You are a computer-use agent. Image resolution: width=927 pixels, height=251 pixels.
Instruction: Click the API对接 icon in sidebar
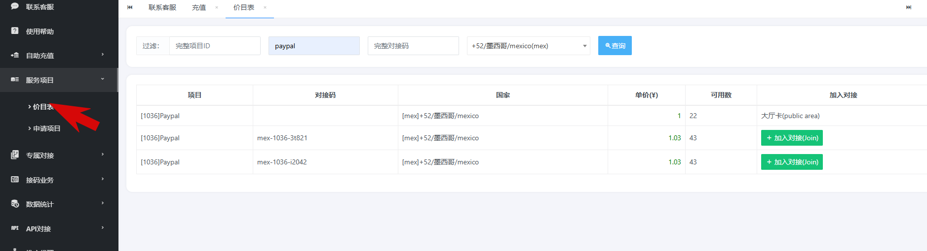tap(15, 228)
